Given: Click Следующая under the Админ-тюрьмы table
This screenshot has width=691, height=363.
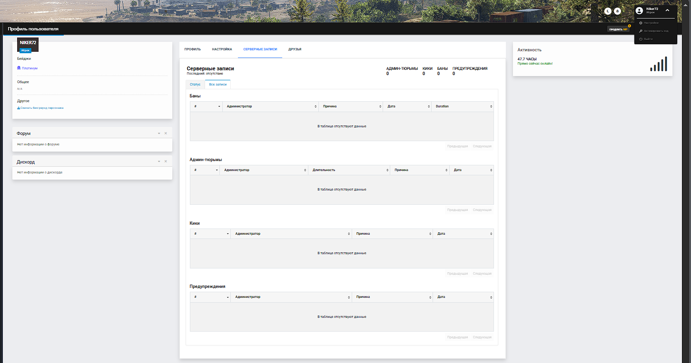Looking at the screenshot, I should tap(482, 210).
